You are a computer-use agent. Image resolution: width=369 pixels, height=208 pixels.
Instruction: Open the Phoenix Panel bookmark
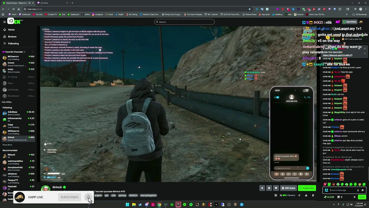click(x=250, y=14)
